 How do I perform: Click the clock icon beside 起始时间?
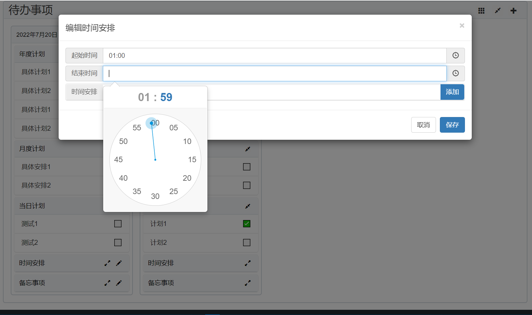455,56
